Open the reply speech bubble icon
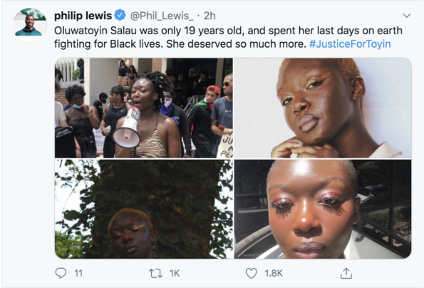 (x=61, y=273)
